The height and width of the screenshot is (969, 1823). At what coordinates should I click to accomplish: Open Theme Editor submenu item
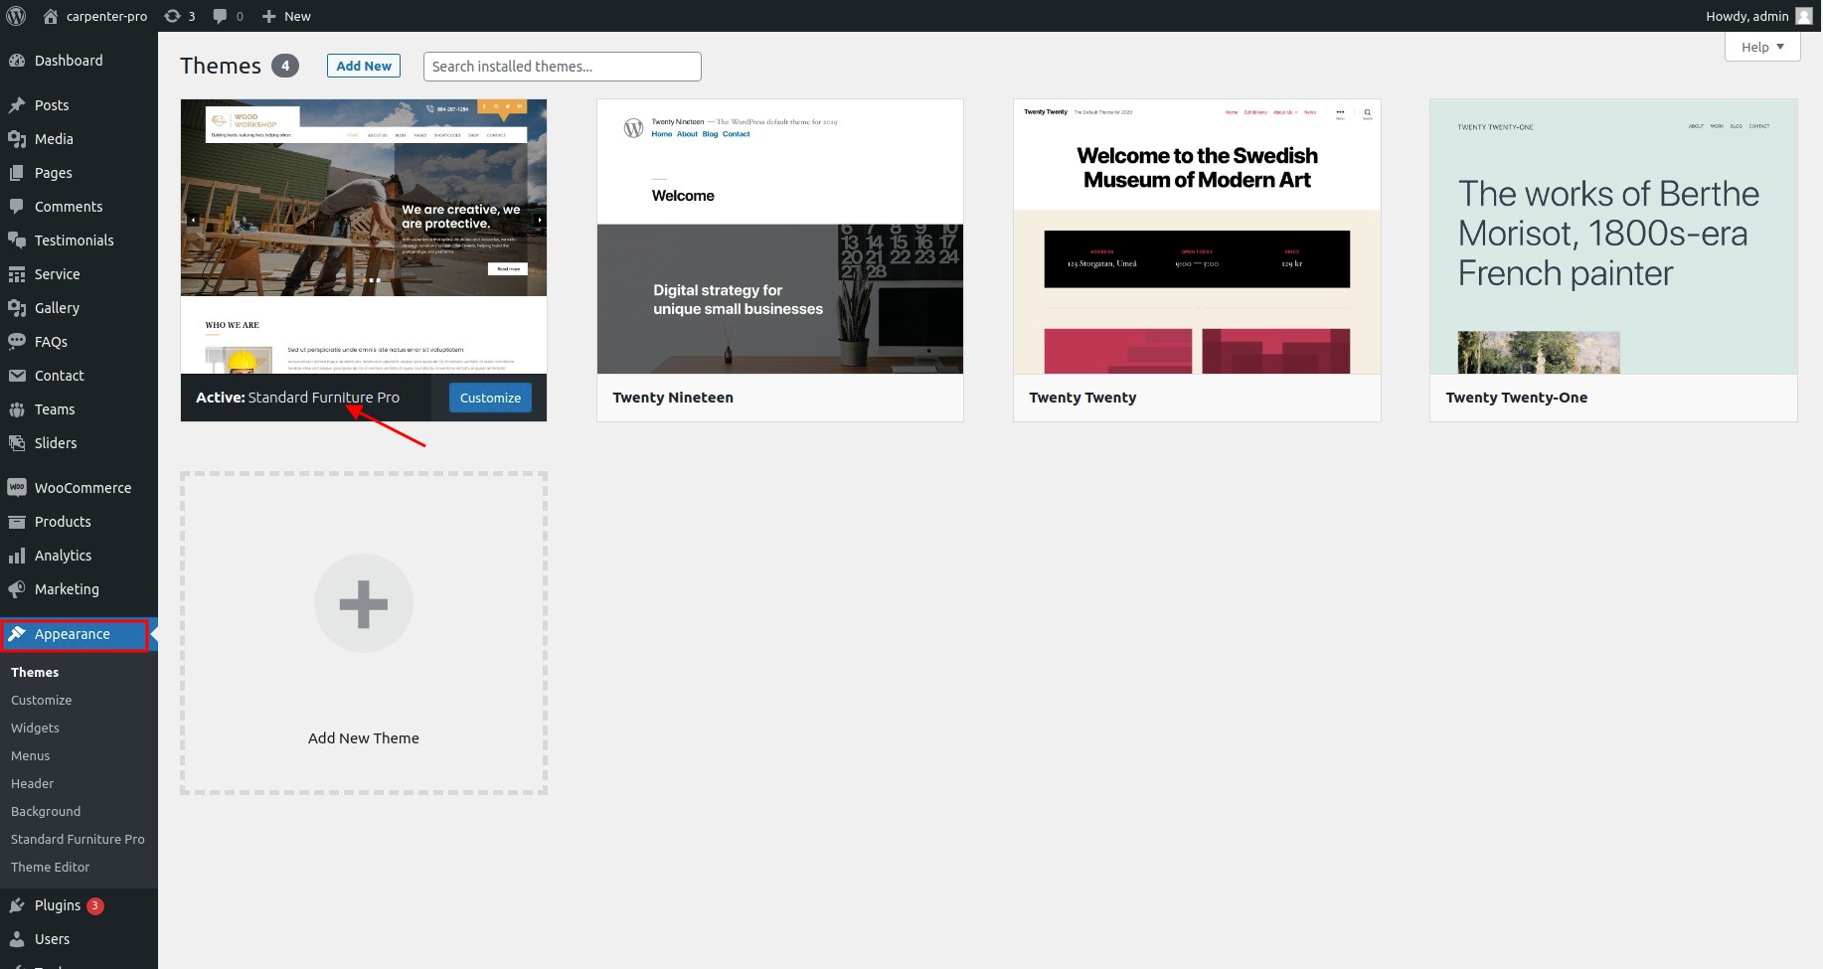50,868
